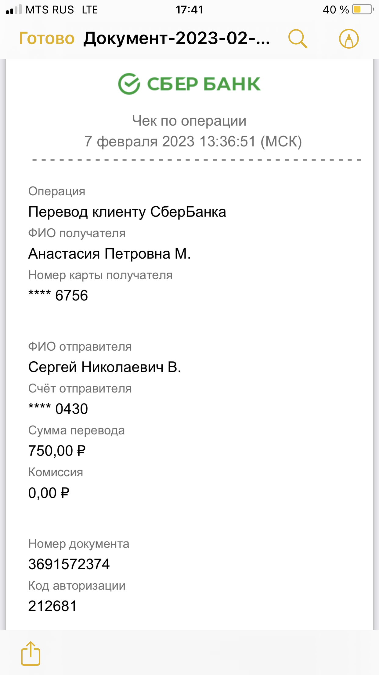The height and width of the screenshot is (675, 379).
Task: Tap the 17:41 clock in status bar
Action: tap(189, 9)
